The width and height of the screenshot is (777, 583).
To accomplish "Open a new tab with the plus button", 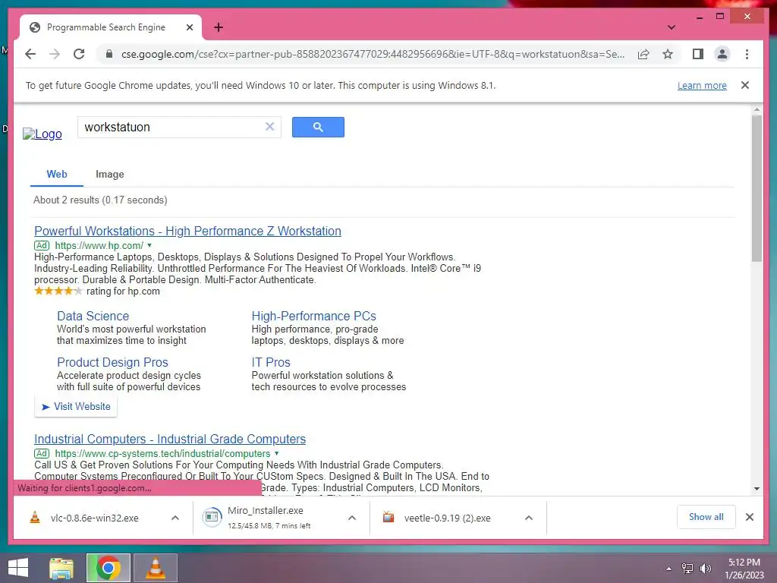I will coord(218,27).
